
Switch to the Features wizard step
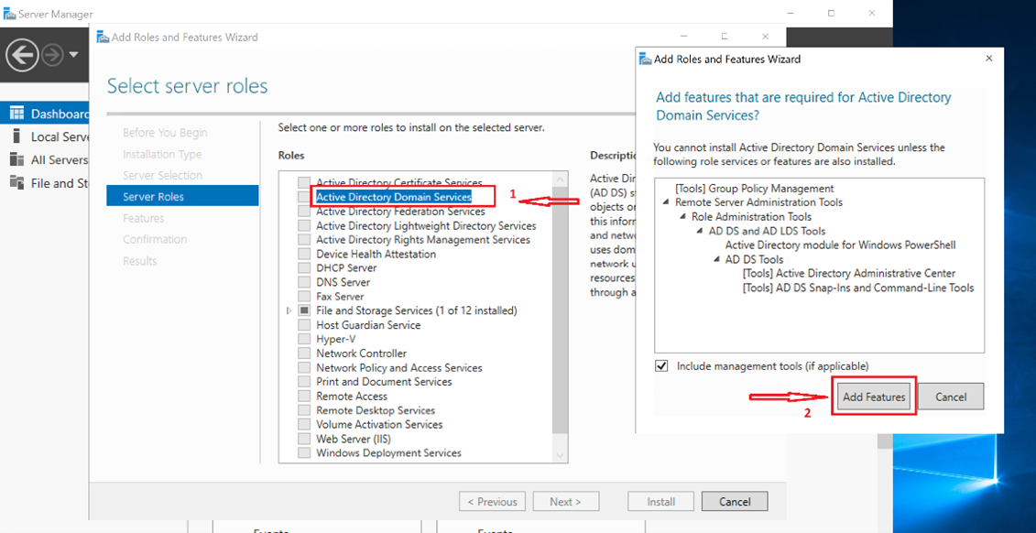(x=146, y=217)
